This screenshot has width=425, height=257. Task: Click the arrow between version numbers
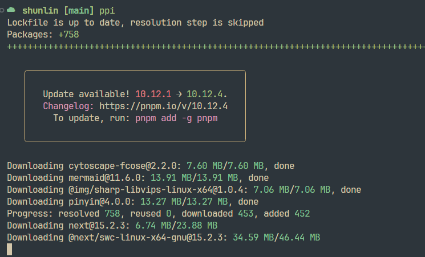point(179,94)
